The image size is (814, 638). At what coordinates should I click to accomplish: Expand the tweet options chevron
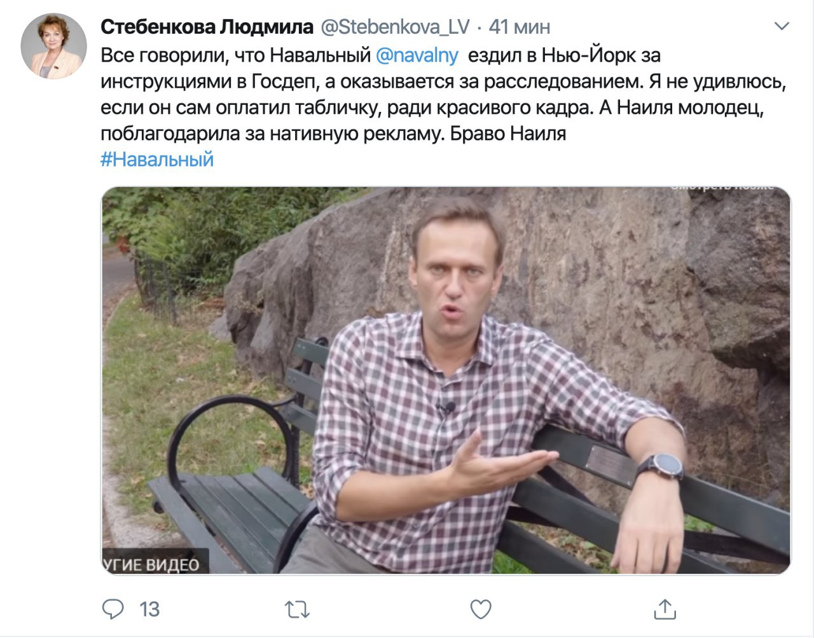pyautogui.click(x=782, y=27)
